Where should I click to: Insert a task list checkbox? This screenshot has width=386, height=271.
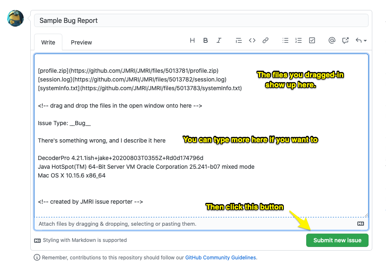pos(312,40)
